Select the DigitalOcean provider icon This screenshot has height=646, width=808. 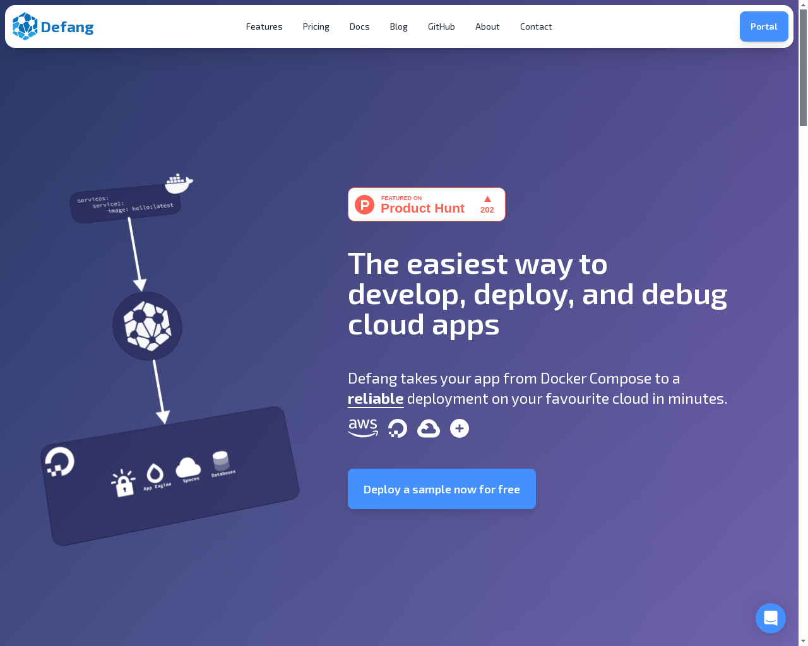(x=397, y=428)
